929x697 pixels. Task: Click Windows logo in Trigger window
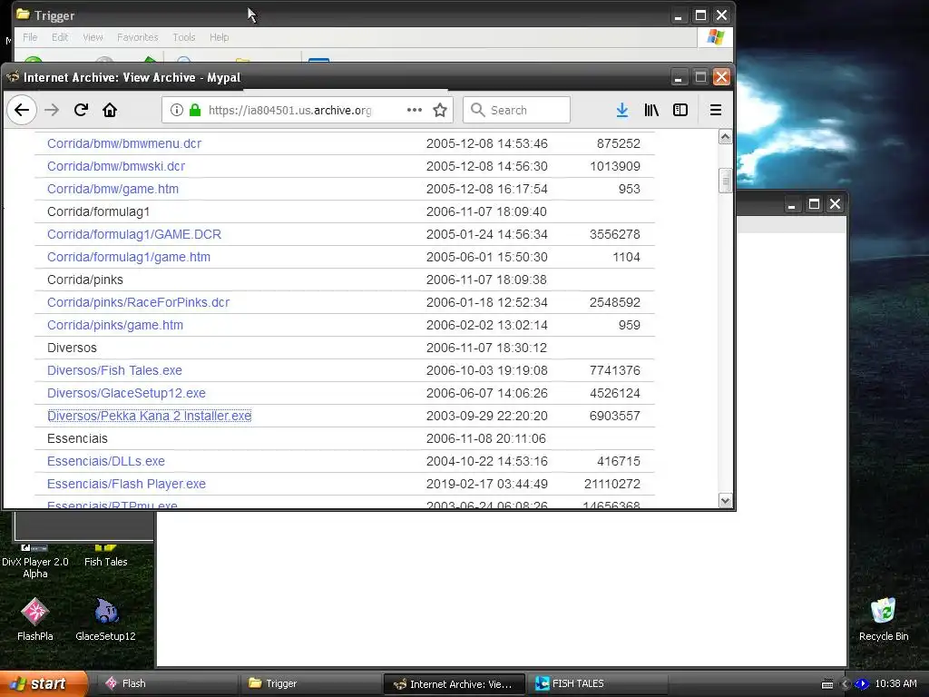(716, 37)
